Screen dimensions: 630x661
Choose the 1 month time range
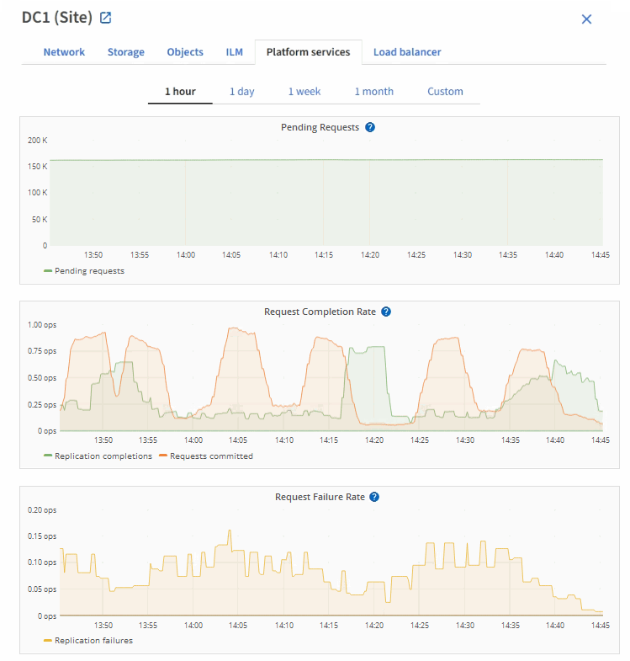373,92
